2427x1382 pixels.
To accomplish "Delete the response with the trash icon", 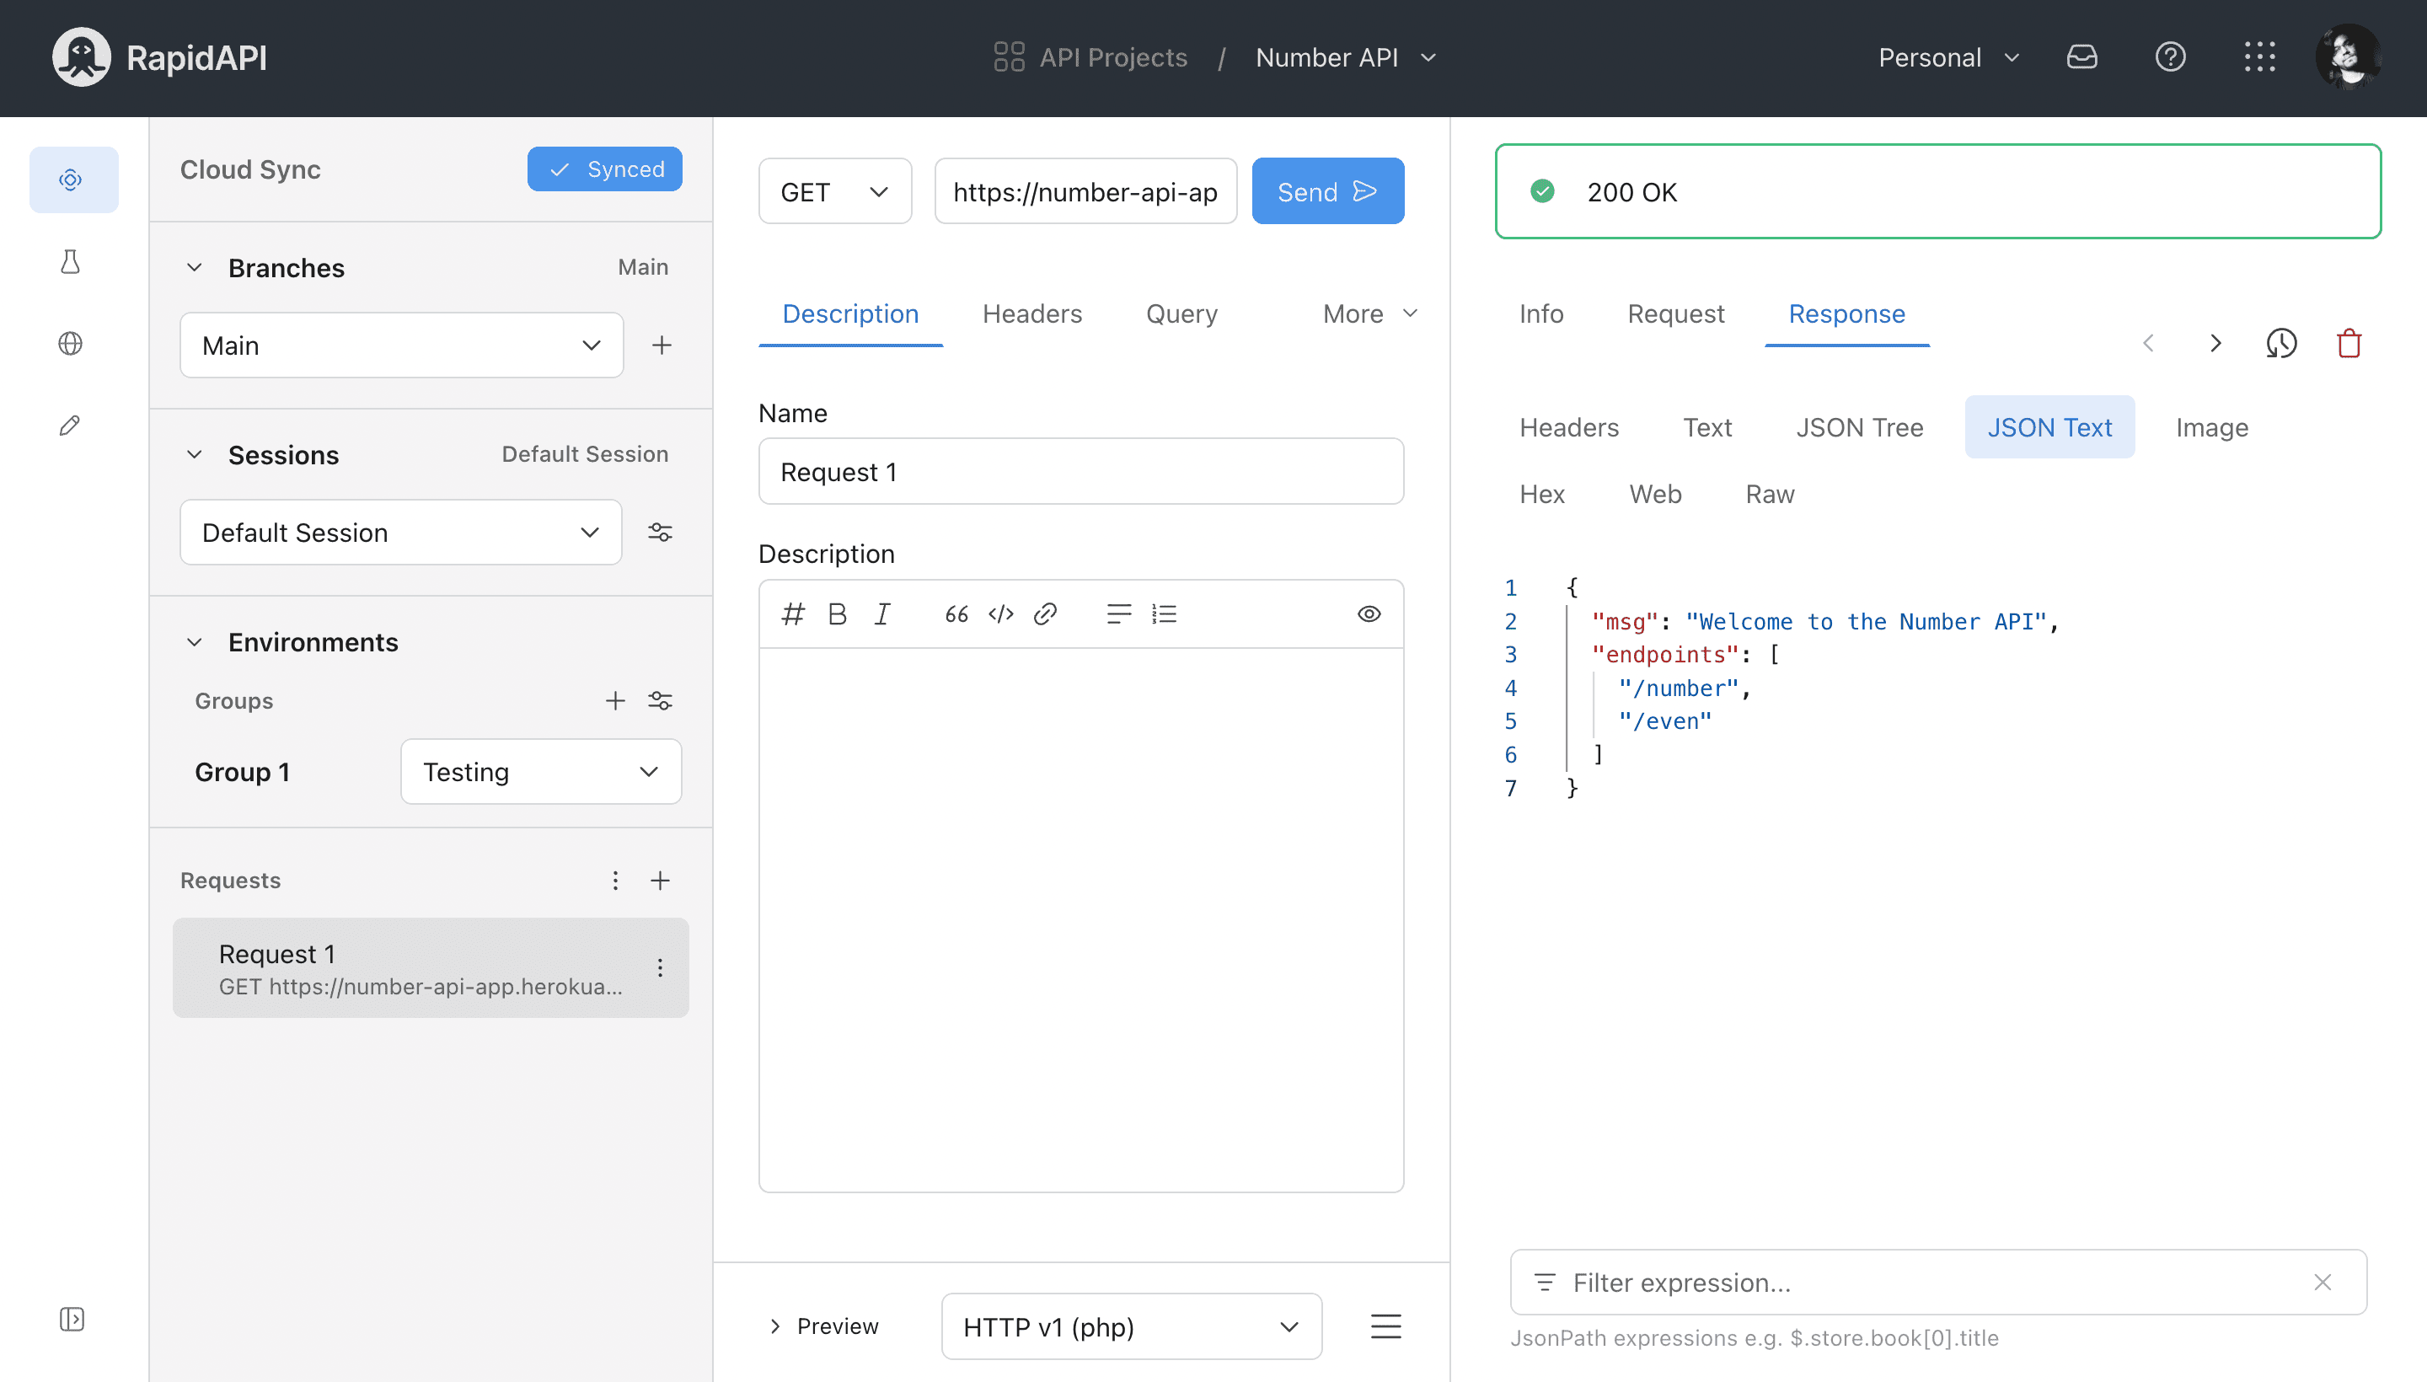I will click(x=2349, y=344).
